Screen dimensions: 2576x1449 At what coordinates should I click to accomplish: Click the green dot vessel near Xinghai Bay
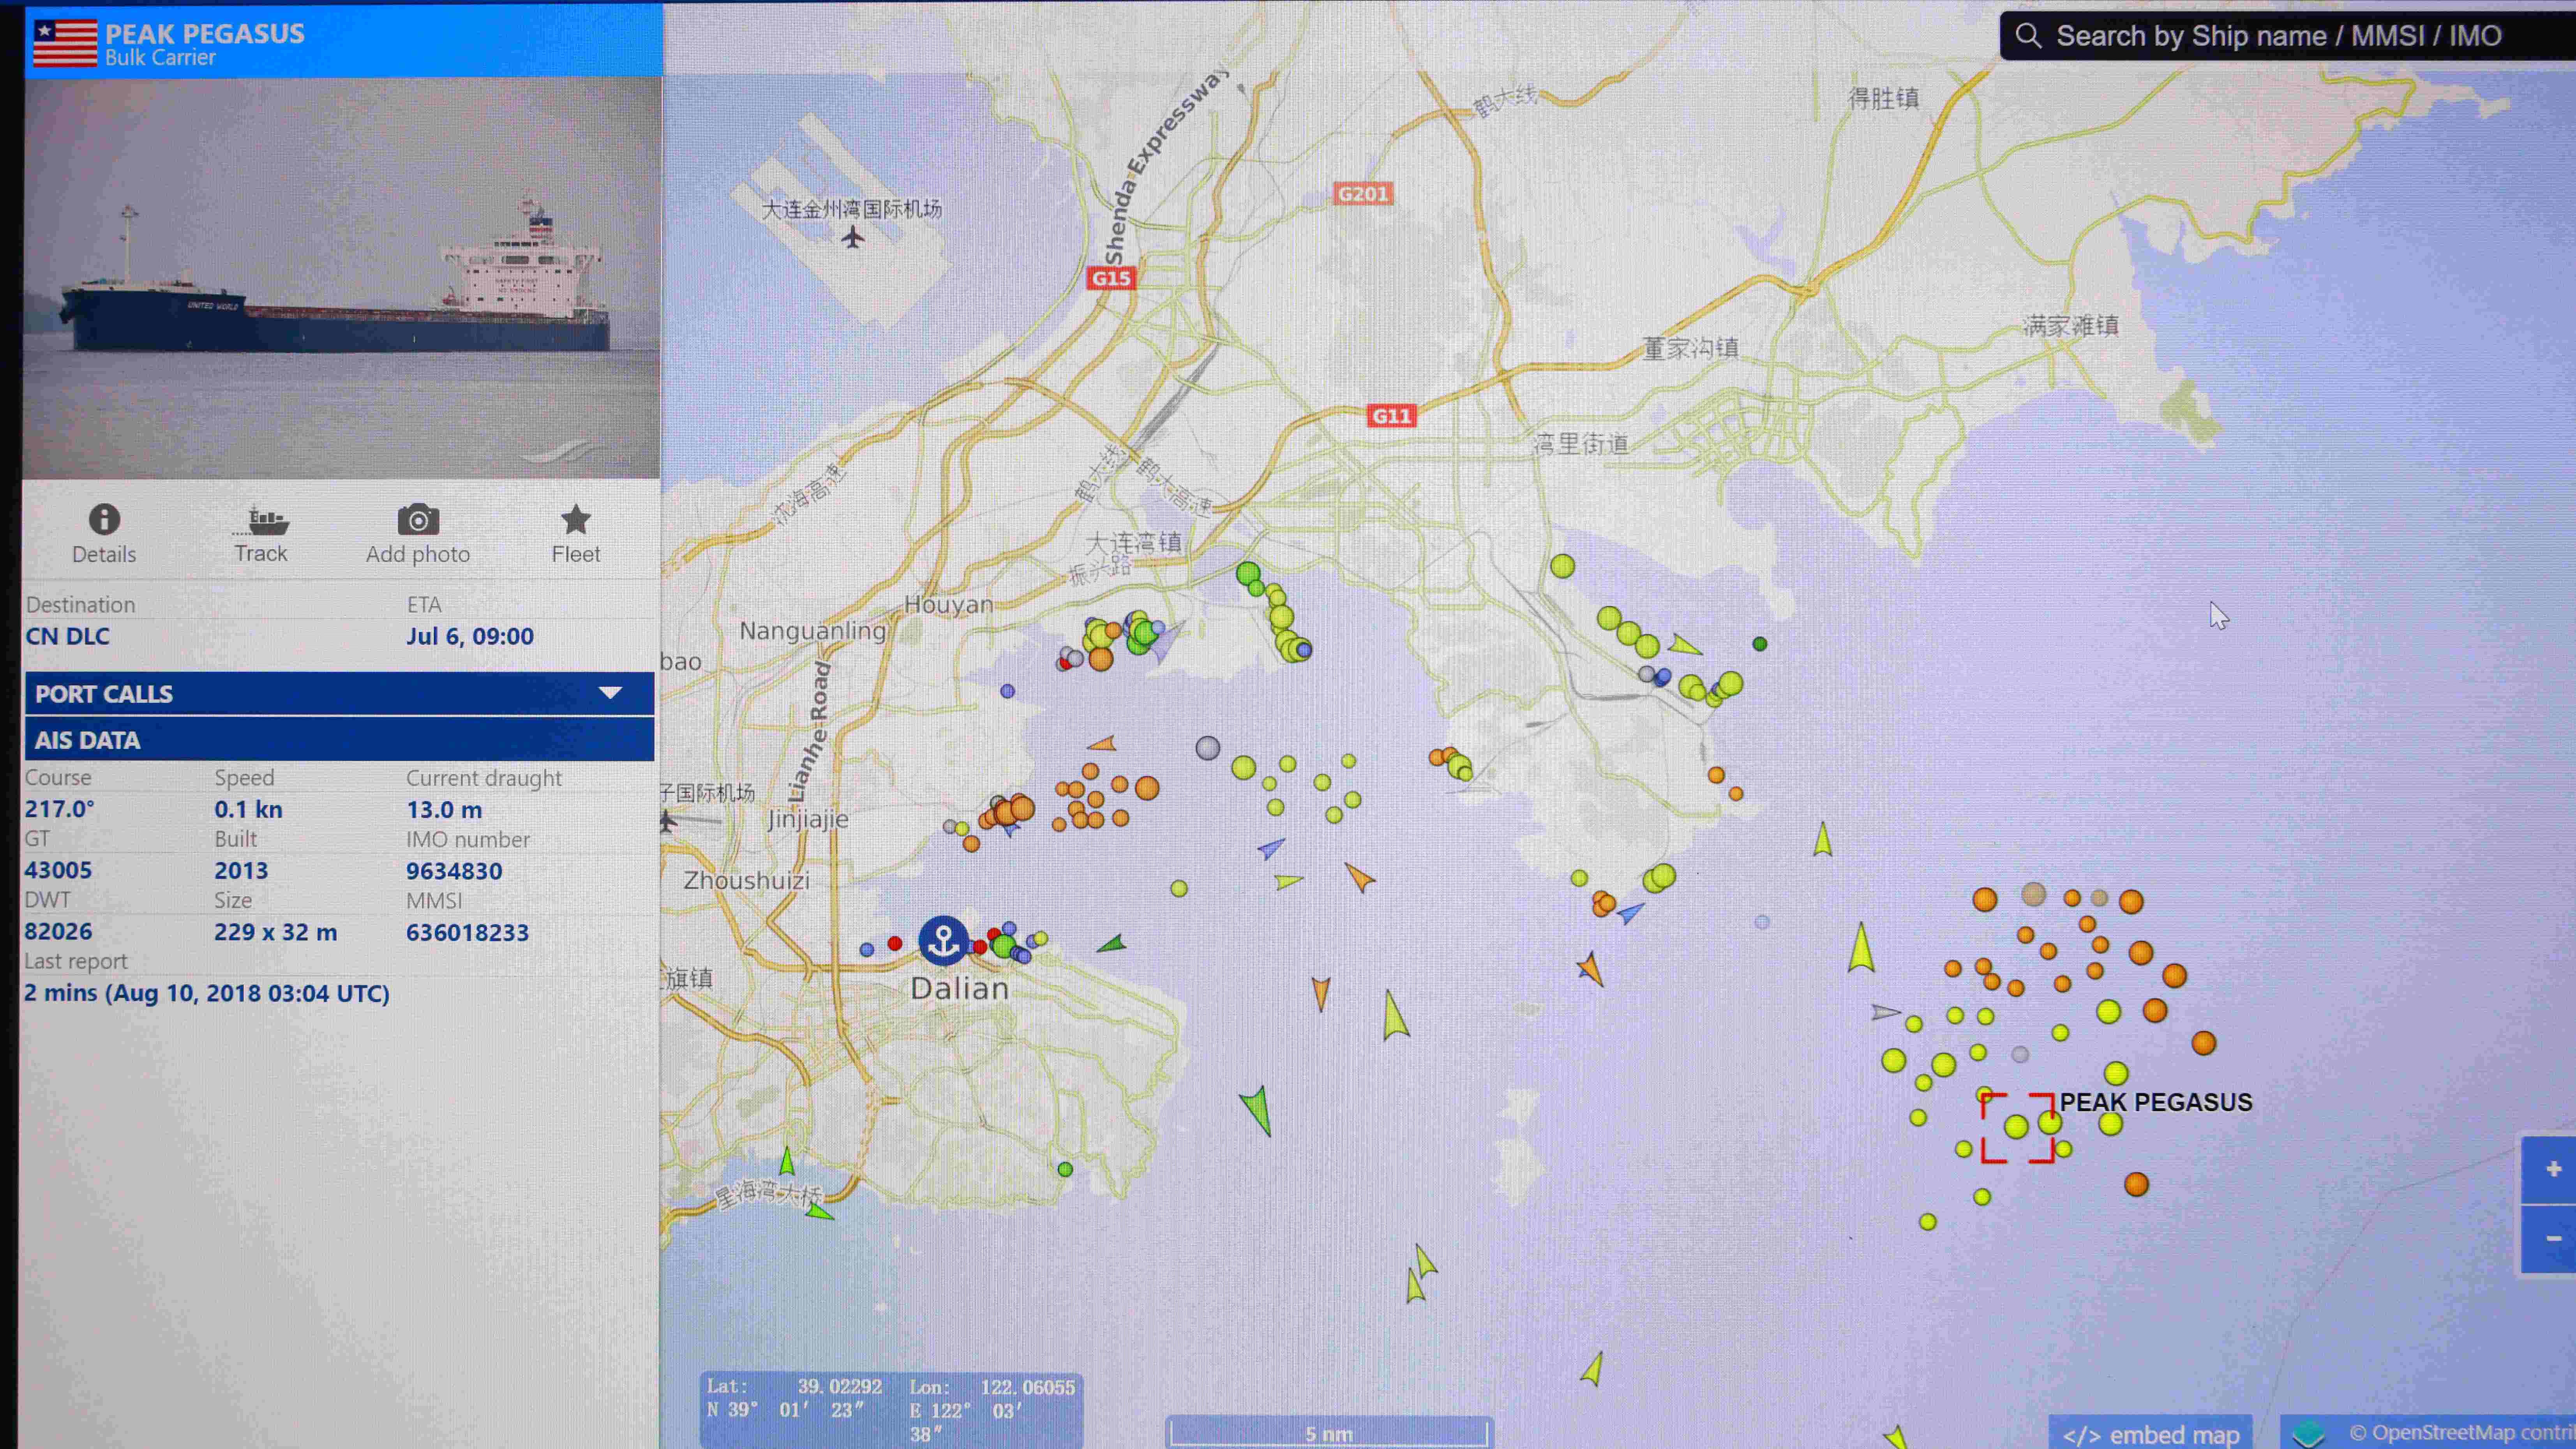(1065, 1169)
